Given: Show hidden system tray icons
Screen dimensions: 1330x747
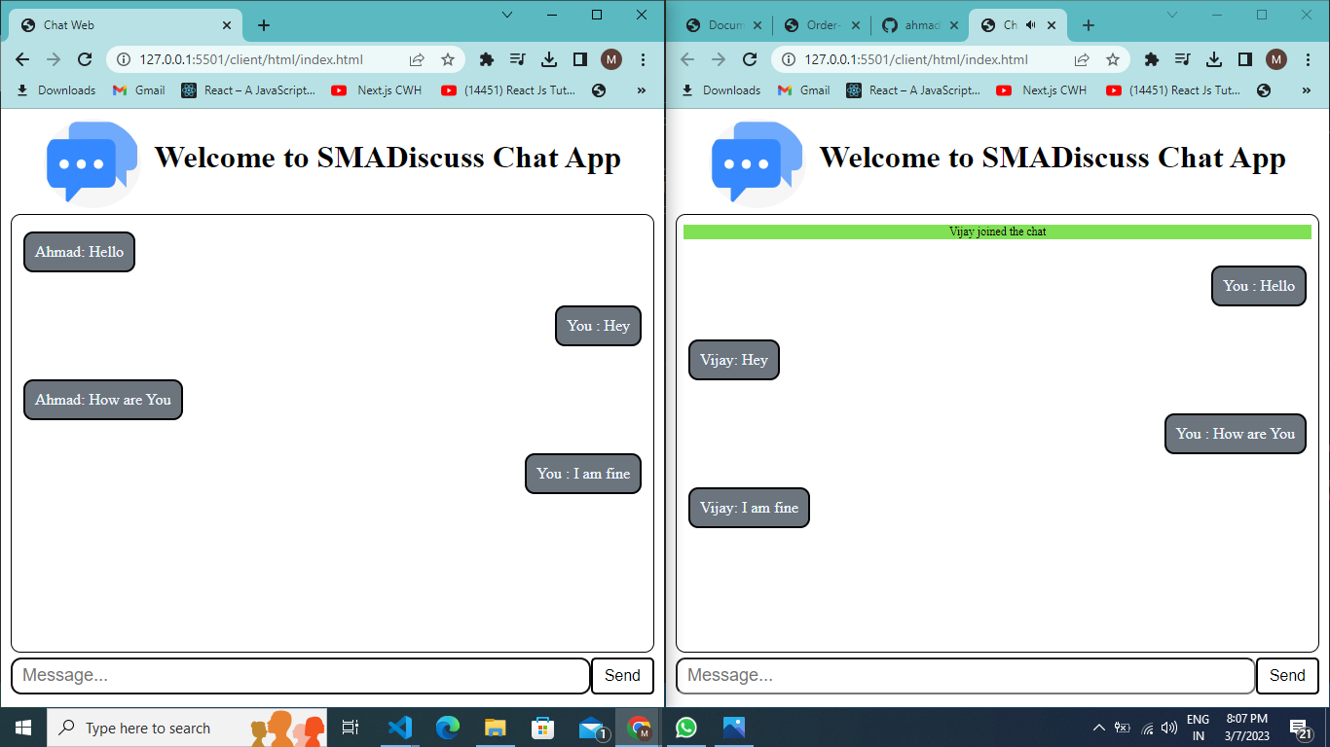Looking at the screenshot, I should pyautogui.click(x=1099, y=728).
